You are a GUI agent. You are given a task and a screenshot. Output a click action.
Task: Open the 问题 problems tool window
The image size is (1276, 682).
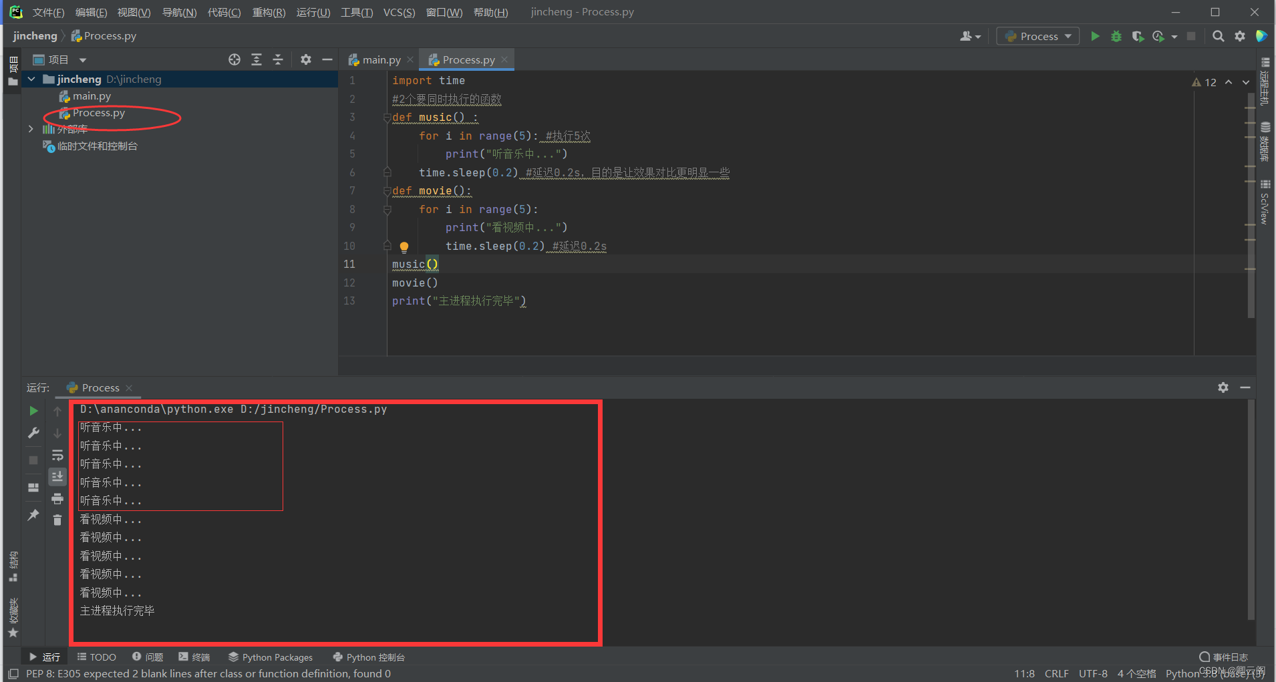[148, 657]
